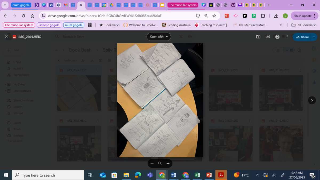
Task: Open the Bookmarks folder in bookmarks bar
Action: [x=109, y=25]
